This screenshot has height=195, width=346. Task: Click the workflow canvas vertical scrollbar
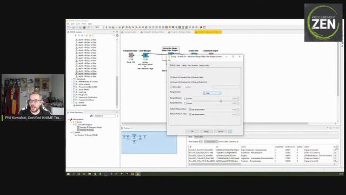click(x=337, y=69)
